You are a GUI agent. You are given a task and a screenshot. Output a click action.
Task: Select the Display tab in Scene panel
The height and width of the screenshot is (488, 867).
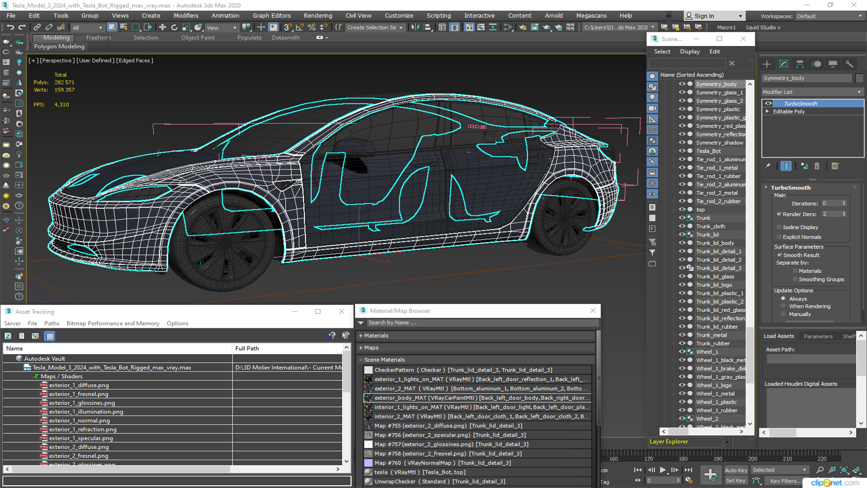click(x=690, y=51)
